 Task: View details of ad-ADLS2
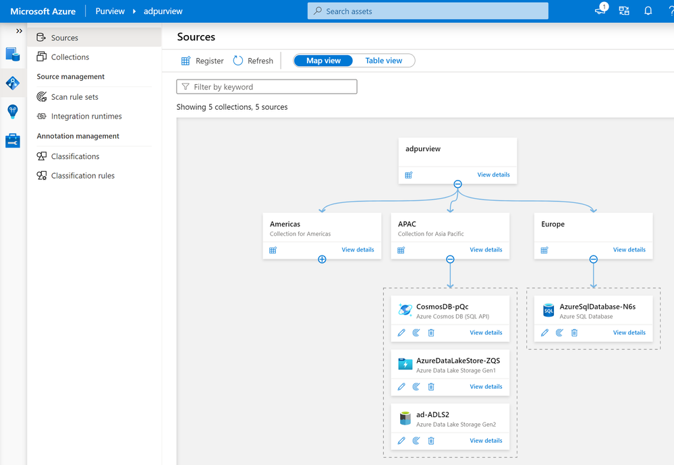[486, 441]
